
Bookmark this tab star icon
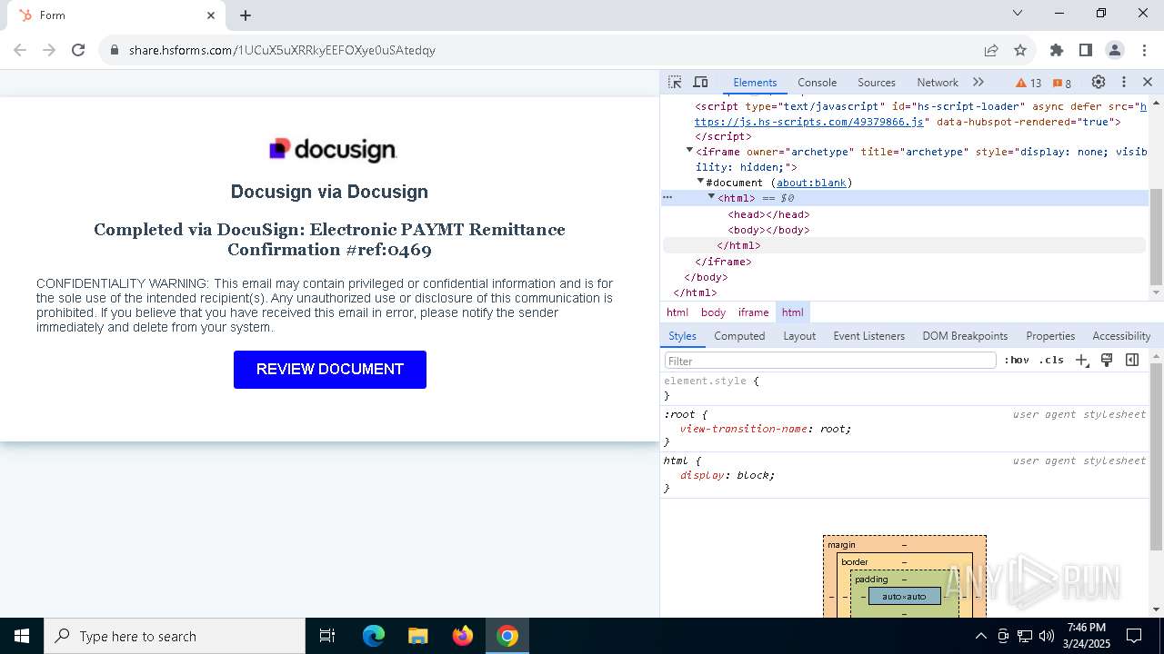[x=1020, y=50]
